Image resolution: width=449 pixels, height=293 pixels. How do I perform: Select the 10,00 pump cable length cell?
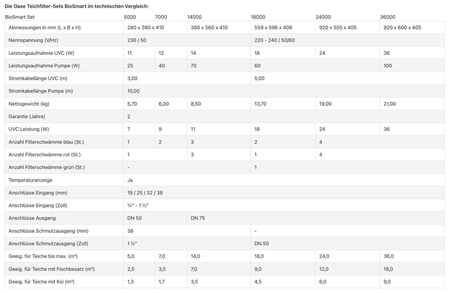[134, 91]
